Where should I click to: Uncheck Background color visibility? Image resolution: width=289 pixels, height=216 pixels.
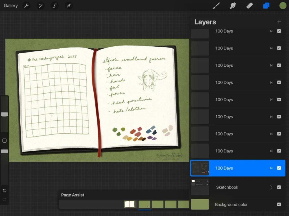tap(279, 204)
